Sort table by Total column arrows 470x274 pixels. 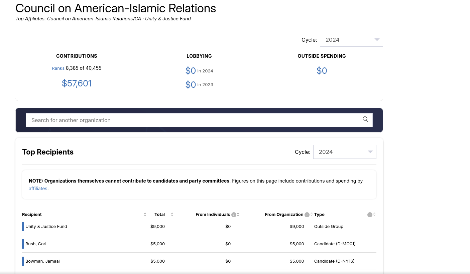[172, 215]
